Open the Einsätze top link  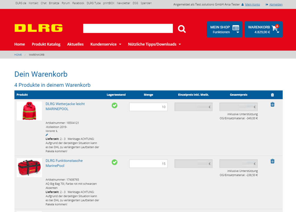(54, 3)
